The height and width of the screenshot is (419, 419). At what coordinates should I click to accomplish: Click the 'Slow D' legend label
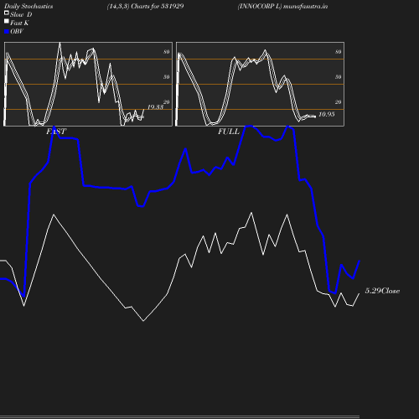pyautogui.click(x=21, y=14)
